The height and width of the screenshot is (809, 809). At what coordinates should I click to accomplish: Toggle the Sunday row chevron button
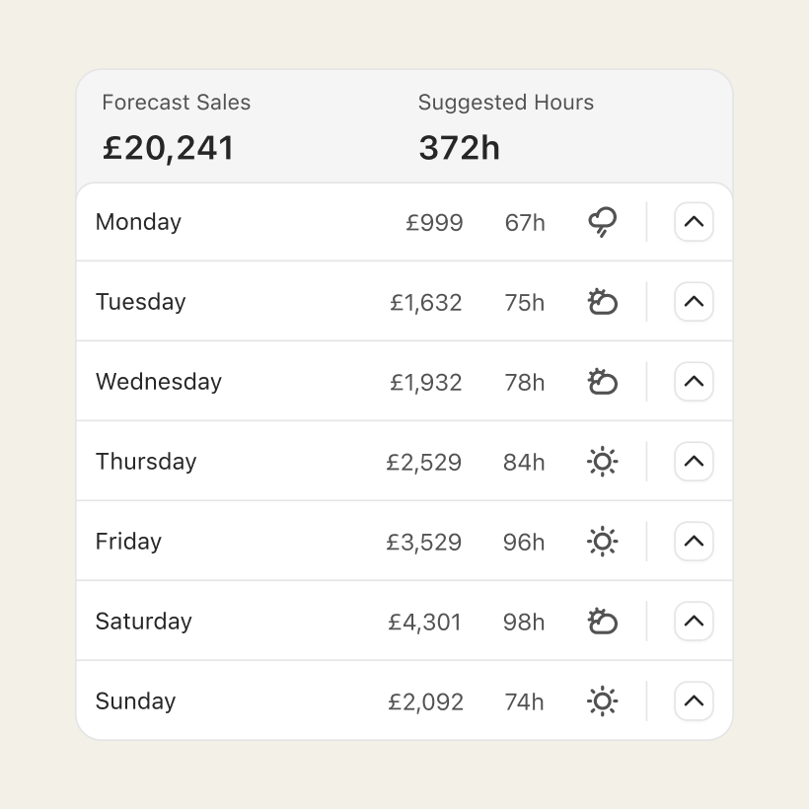[694, 701]
